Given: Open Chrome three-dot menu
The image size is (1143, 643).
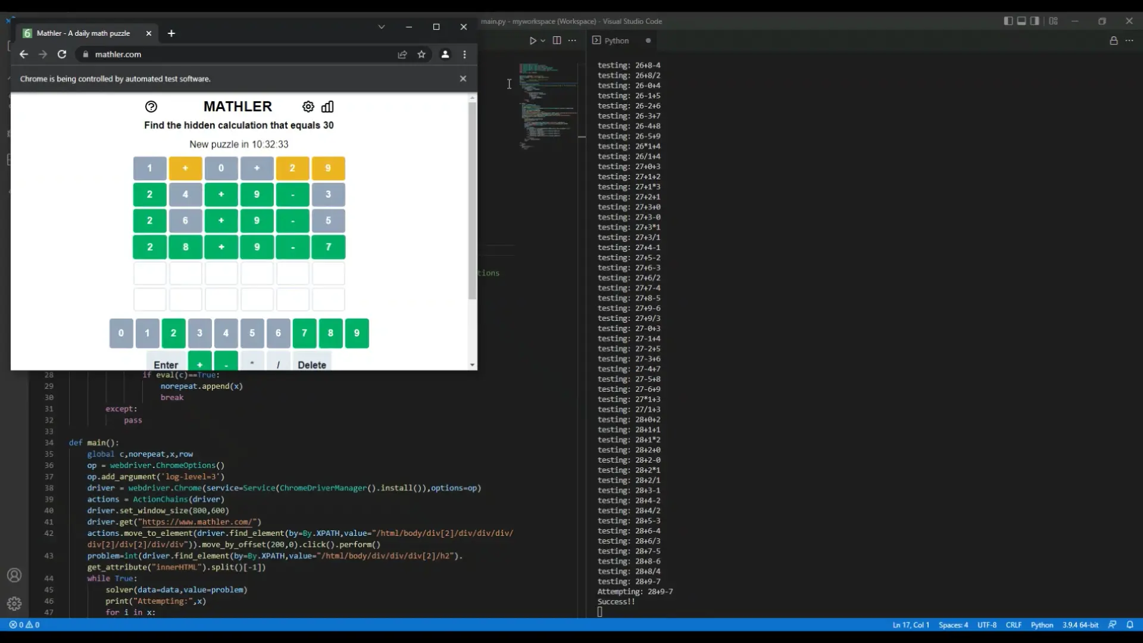Looking at the screenshot, I should [x=464, y=54].
